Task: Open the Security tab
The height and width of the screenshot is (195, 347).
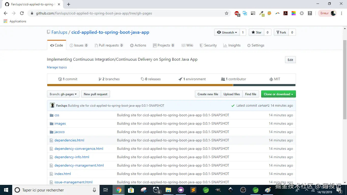Action: click(x=208, y=45)
